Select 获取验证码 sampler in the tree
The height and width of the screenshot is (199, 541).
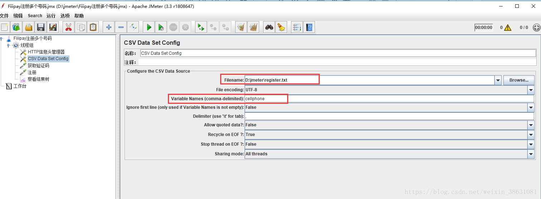(38, 65)
